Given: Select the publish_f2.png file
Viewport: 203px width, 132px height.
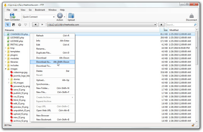Looking at the screenshot, I should 21,93.
